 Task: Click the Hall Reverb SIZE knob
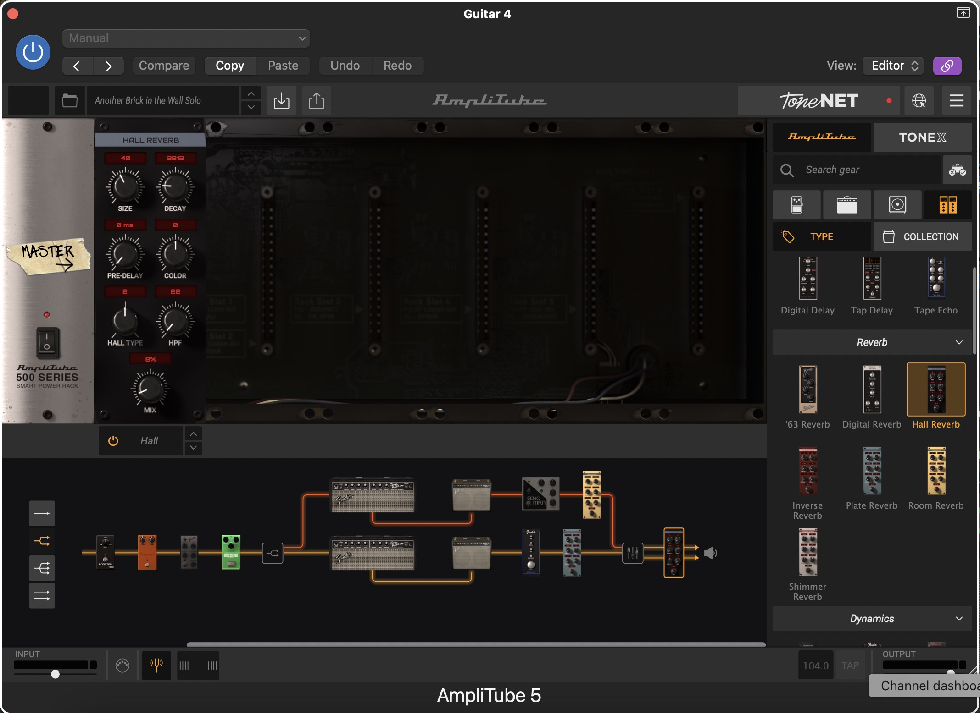coord(125,186)
